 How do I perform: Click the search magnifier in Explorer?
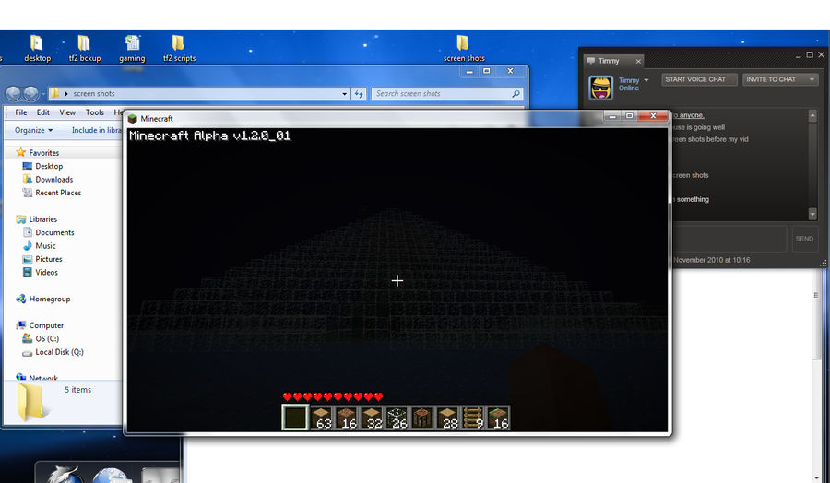[516, 94]
